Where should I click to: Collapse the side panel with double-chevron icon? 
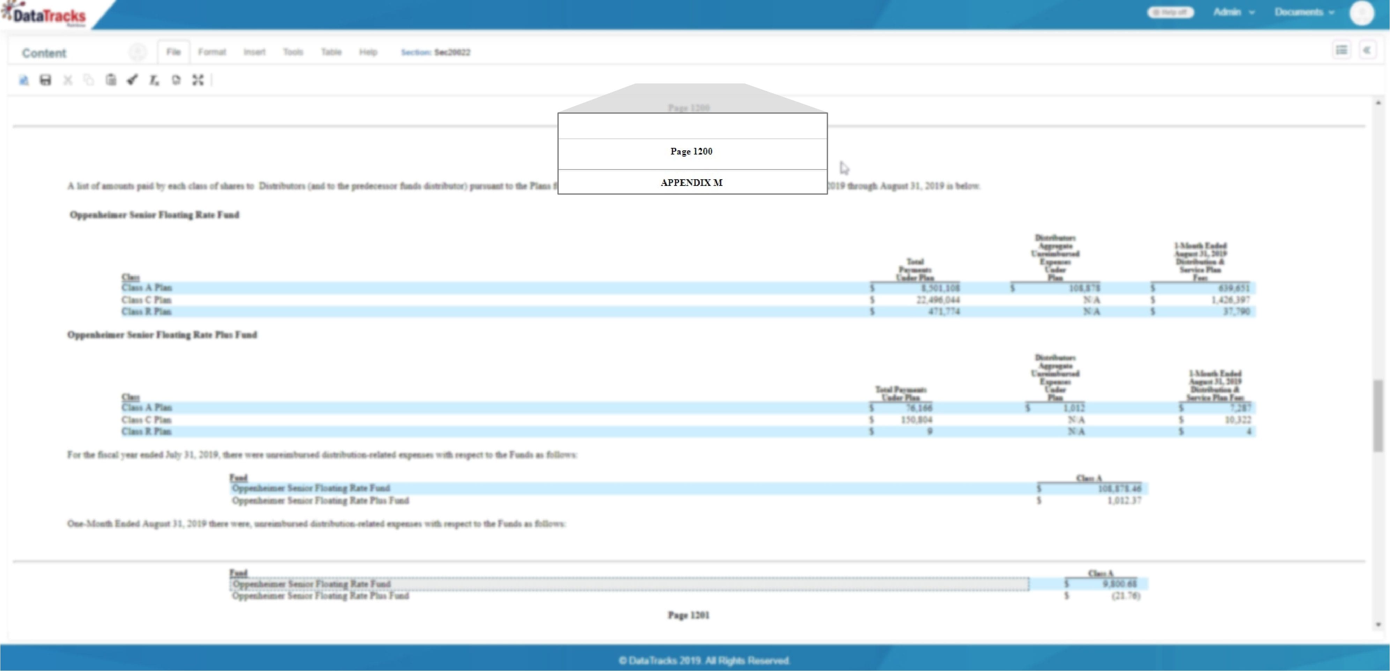tap(1367, 50)
